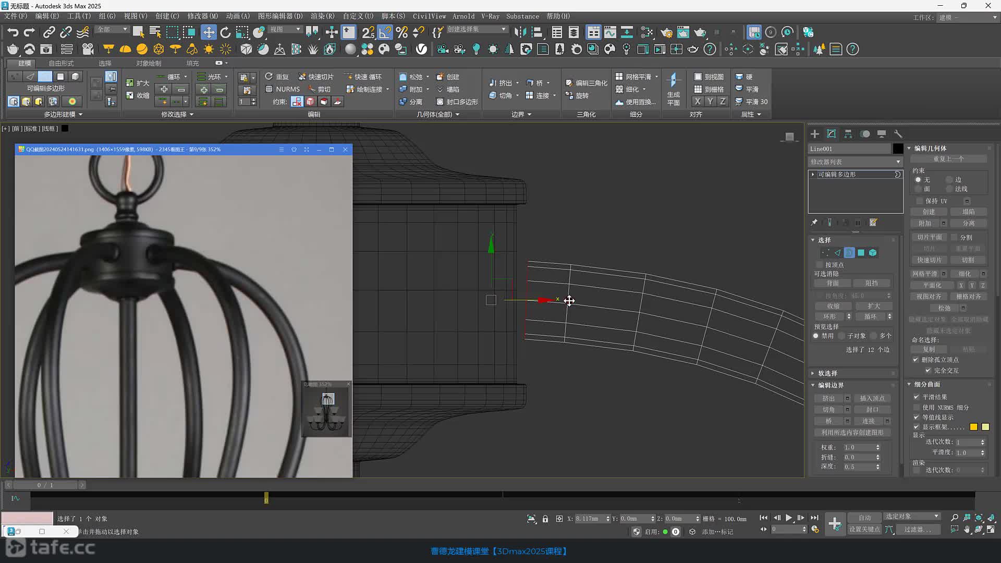Click the 自动 auto key button

864,518
